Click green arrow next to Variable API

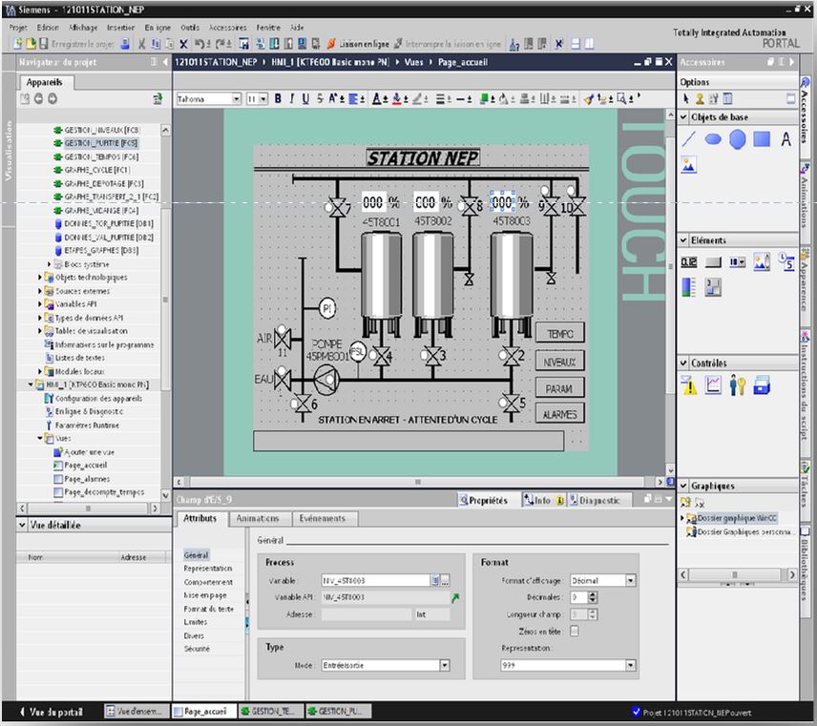[x=455, y=598]
